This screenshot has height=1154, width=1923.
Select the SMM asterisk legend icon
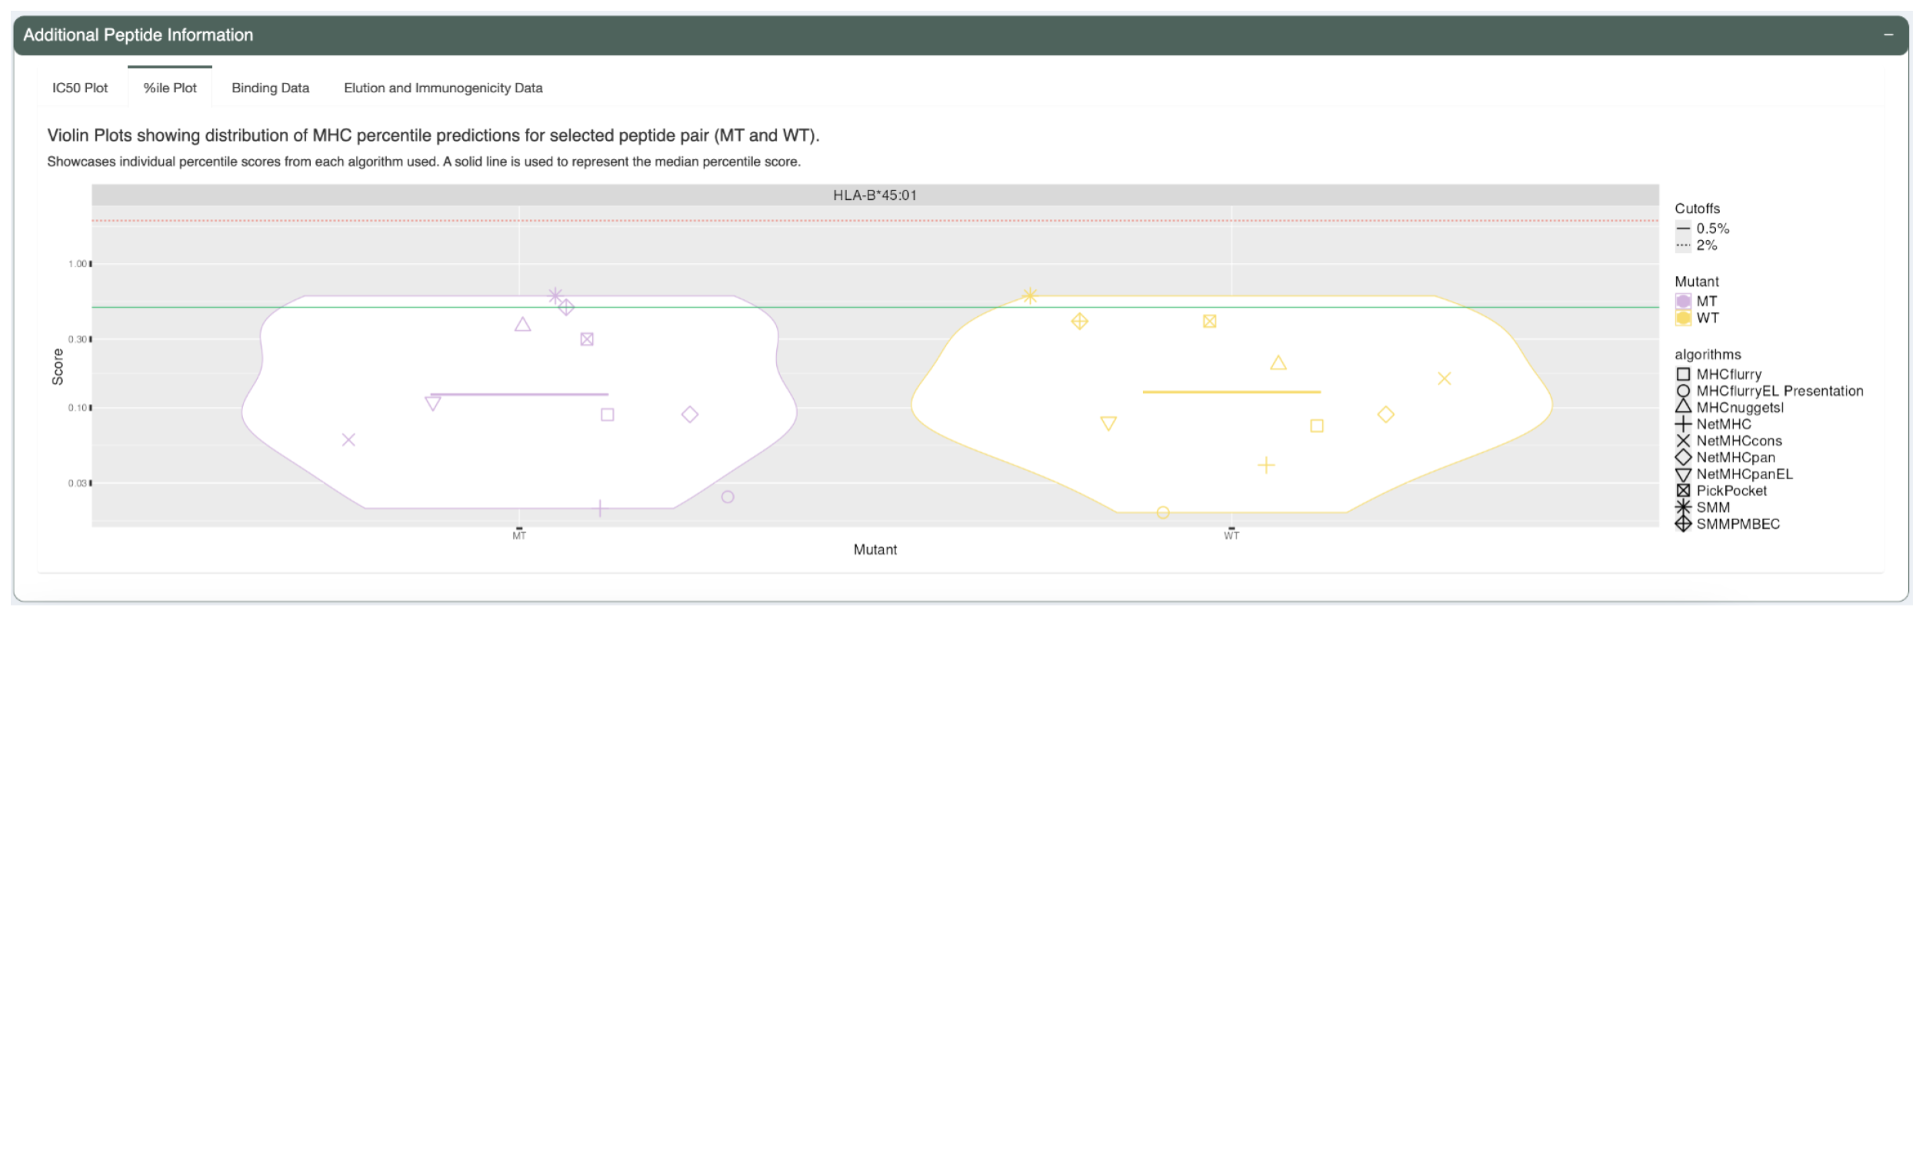click(1684, 507)
